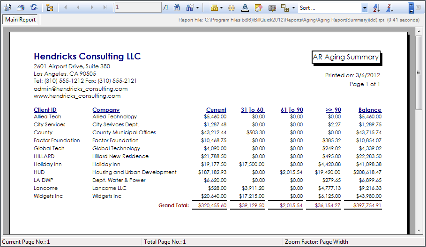Image resolution: width=426 pixels, height=247 pixels.
Task: Click Sort ascending A-Z icon
Action: [x=376, y=8]
